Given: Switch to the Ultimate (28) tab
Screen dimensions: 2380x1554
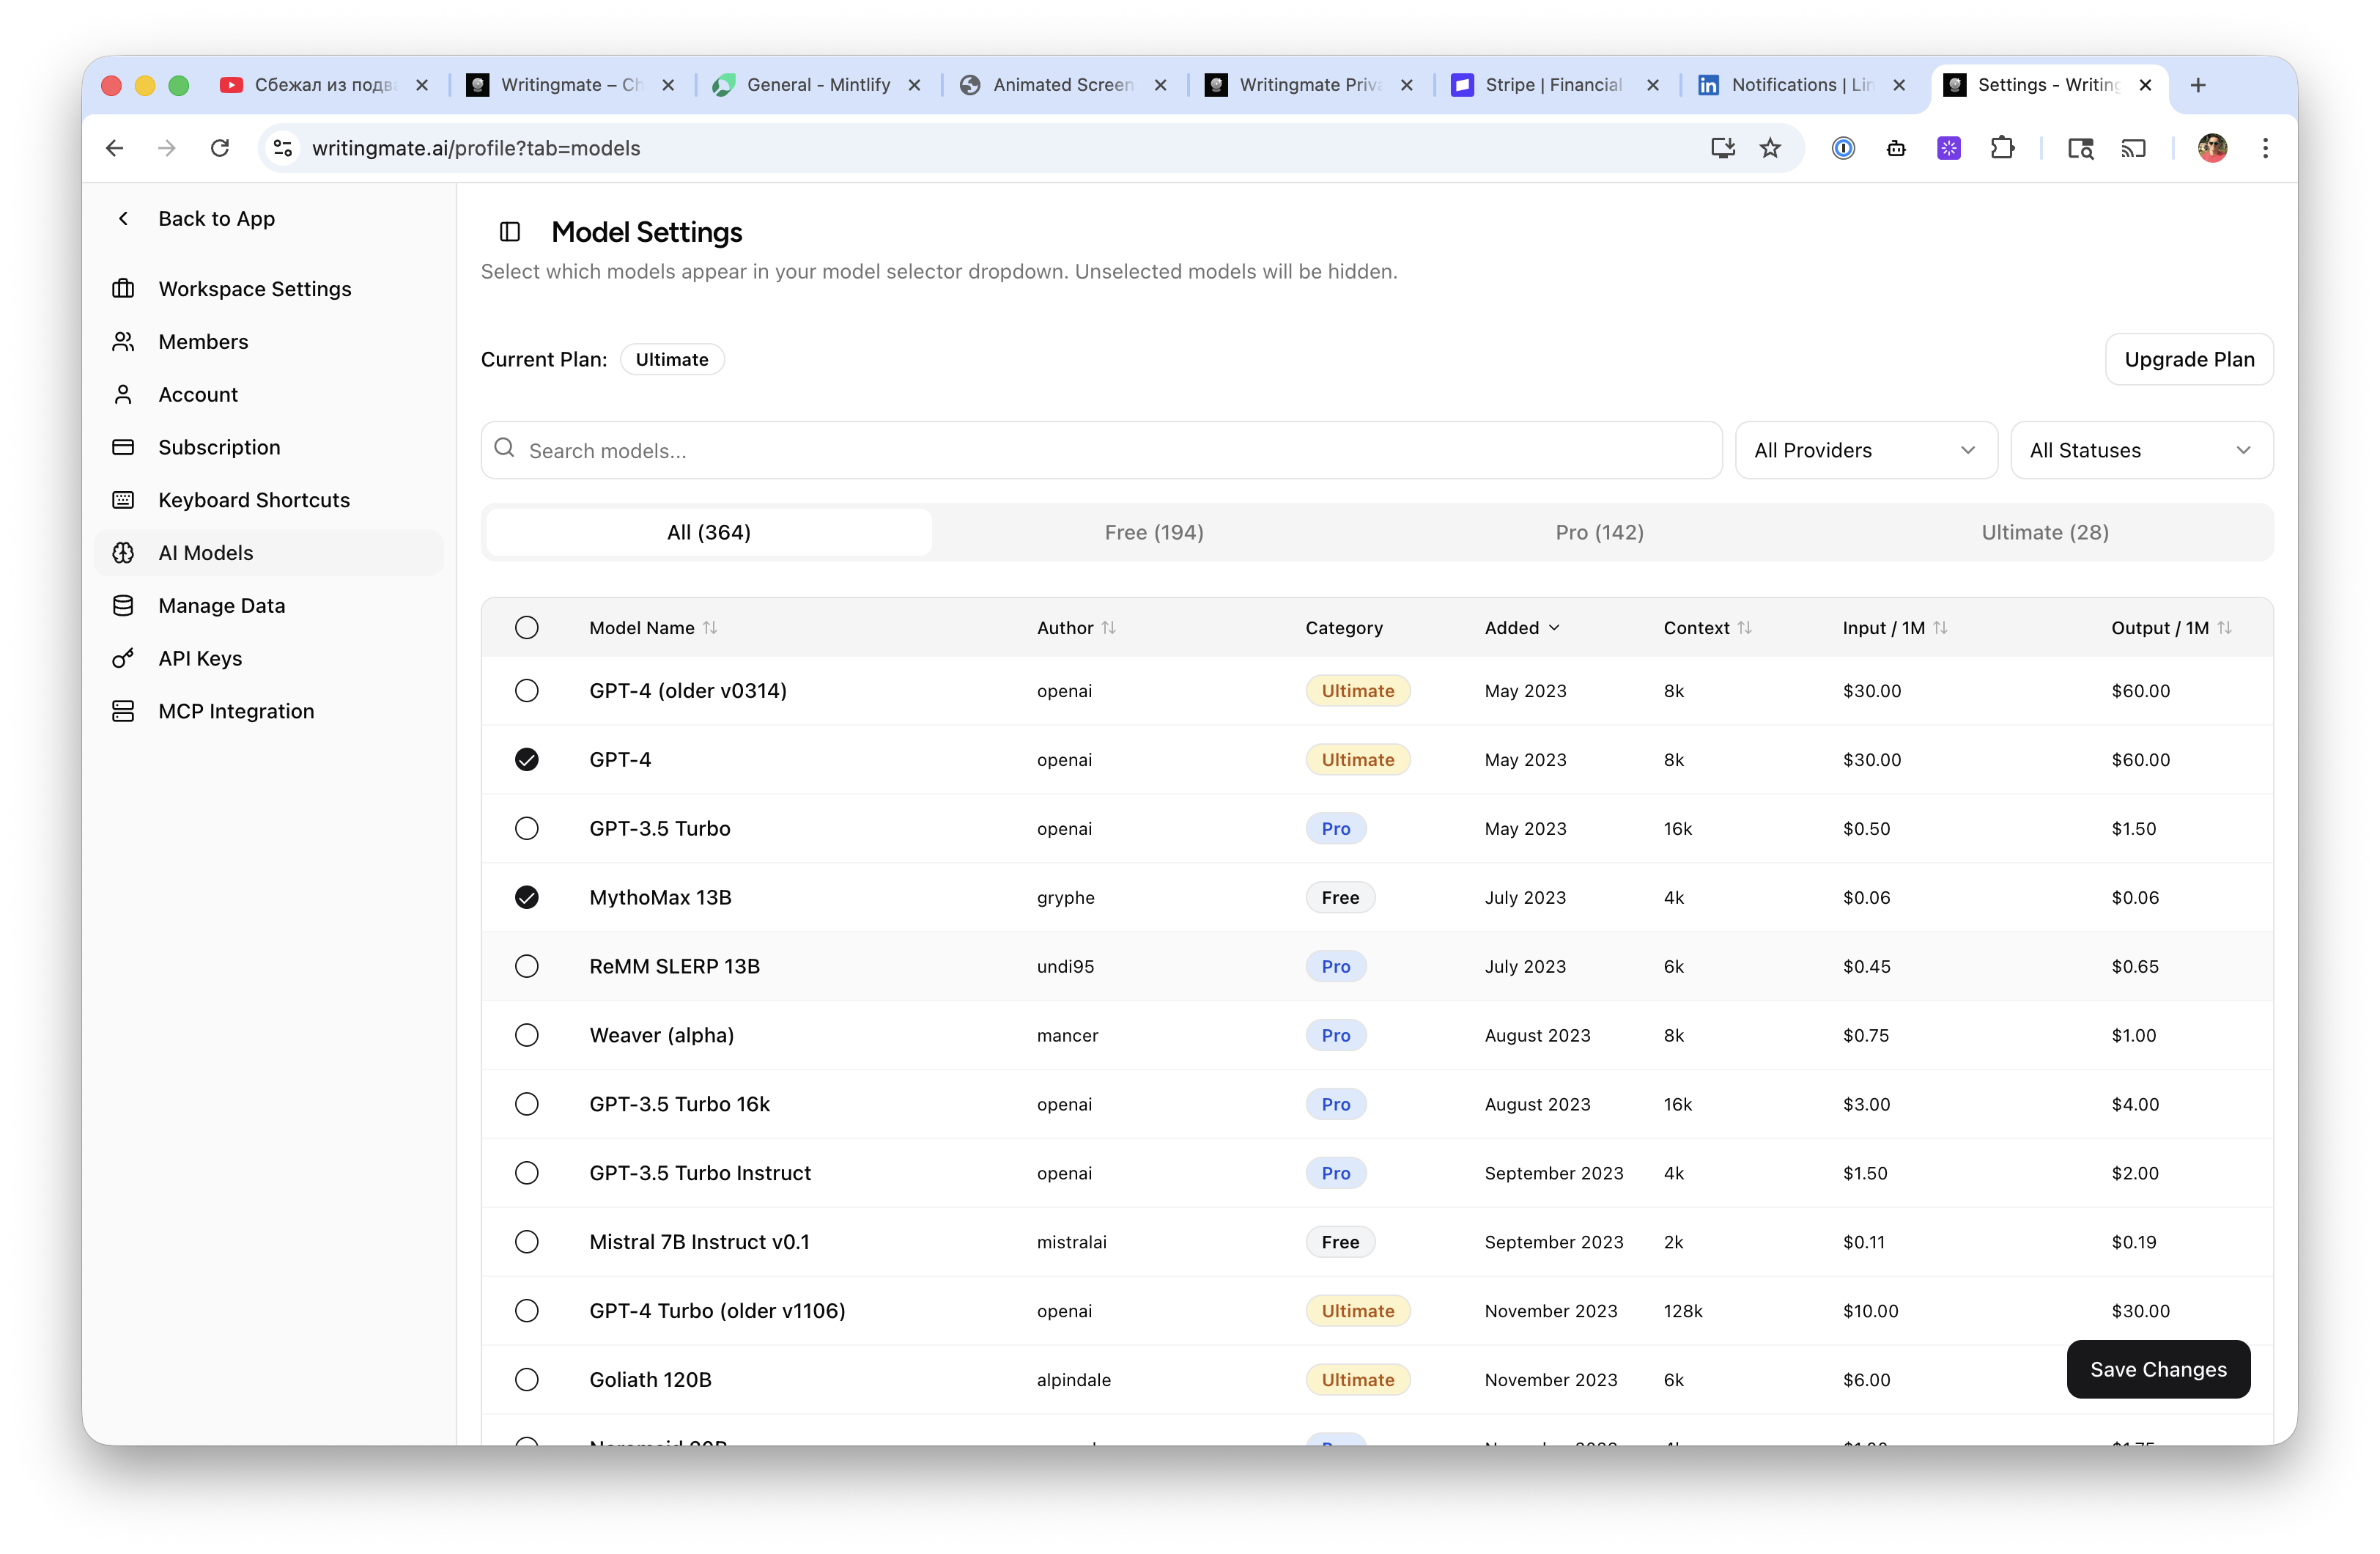Looking at the screenshot, I should click(x=2045, y=532).
